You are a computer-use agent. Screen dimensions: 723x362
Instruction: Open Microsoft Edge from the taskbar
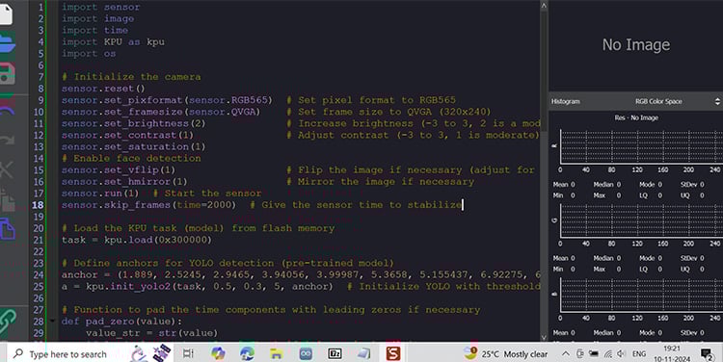(247, 353)
